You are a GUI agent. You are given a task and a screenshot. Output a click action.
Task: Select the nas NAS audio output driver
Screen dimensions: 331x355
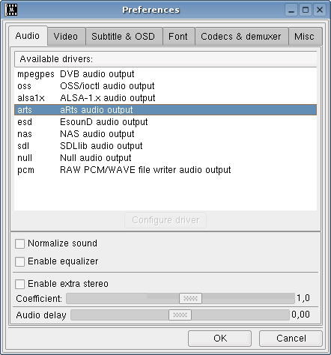point(165,134)
